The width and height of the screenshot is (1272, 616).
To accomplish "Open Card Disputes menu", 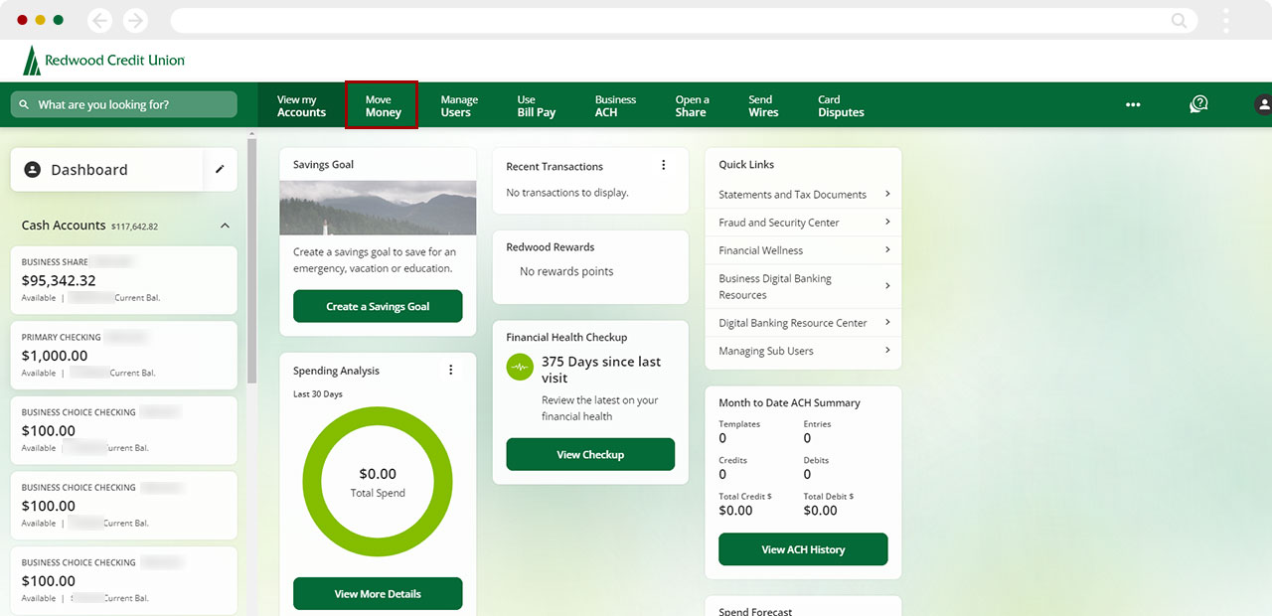I will pos(841,105).
